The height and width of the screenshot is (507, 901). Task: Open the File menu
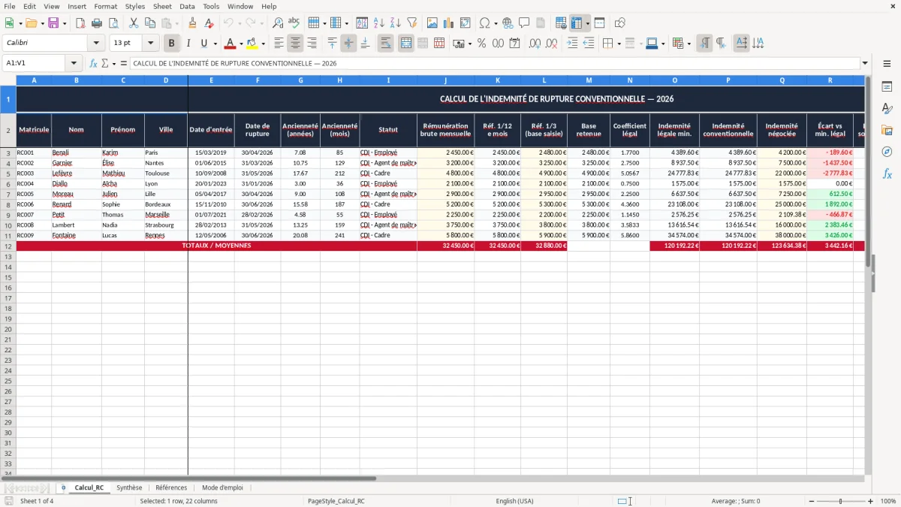click(10, 6)
